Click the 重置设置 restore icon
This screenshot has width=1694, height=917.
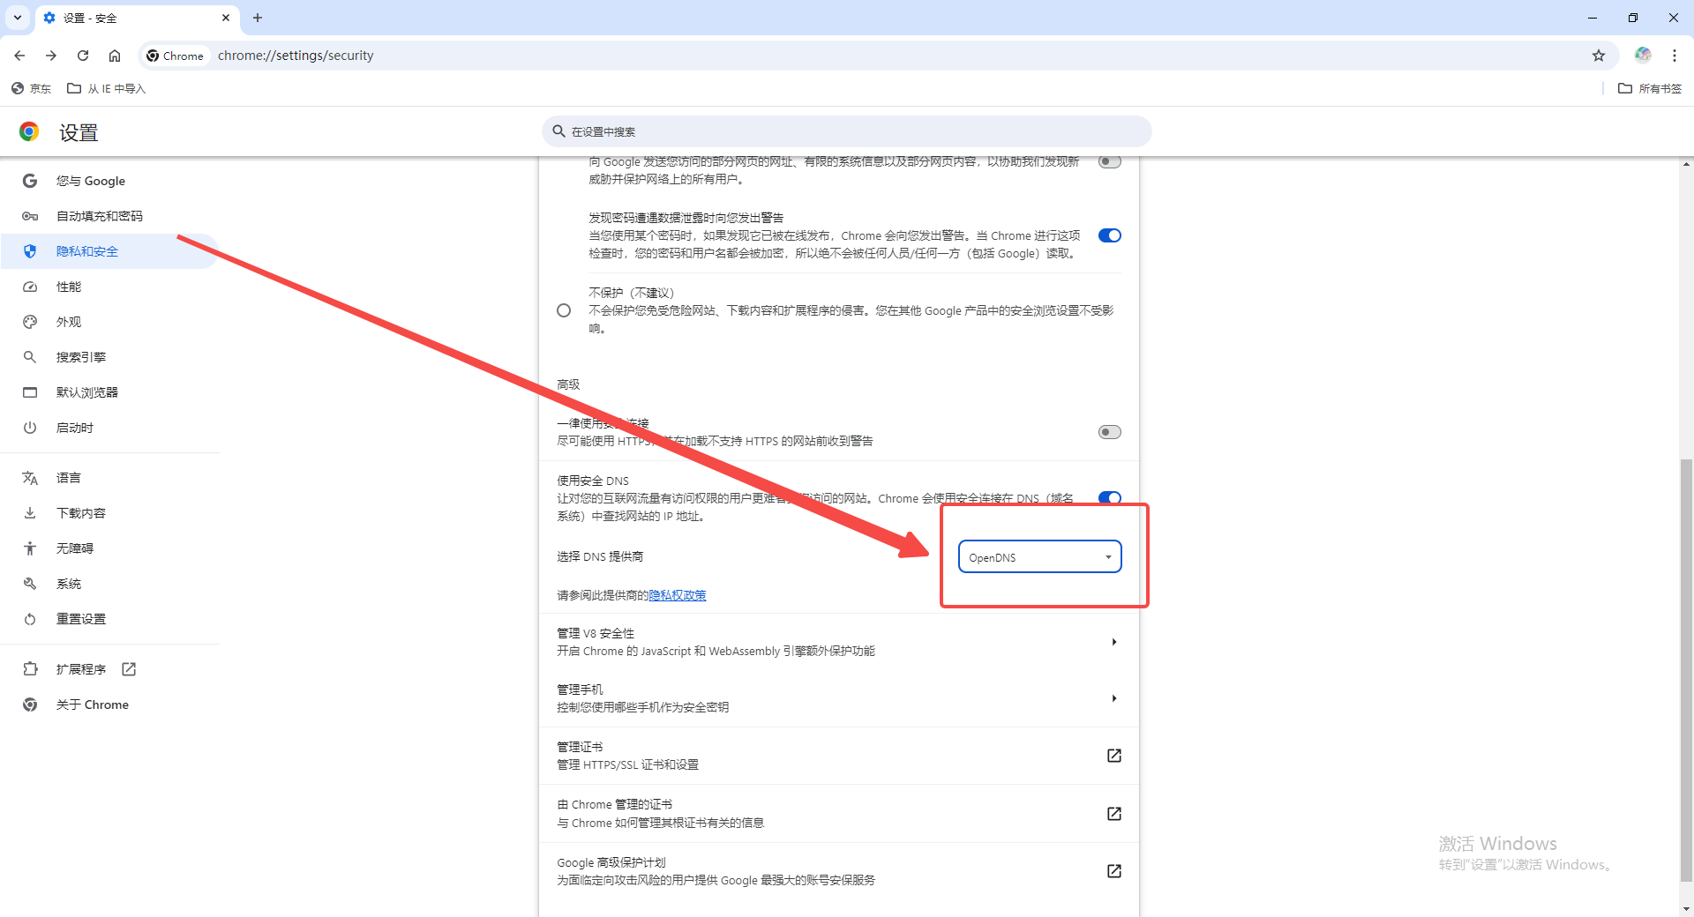coord(30,619)
